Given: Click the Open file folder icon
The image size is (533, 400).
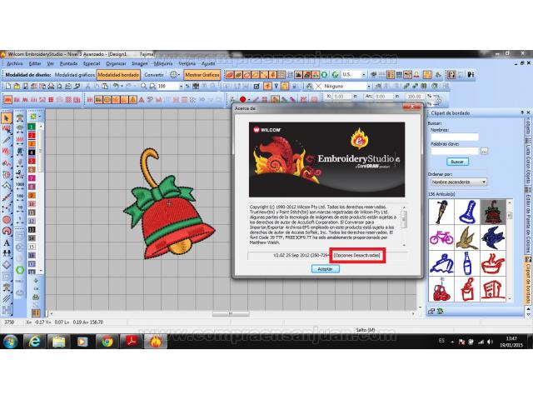Looking at the screenshot, I should pyautogui.click(x=17, y=87).
